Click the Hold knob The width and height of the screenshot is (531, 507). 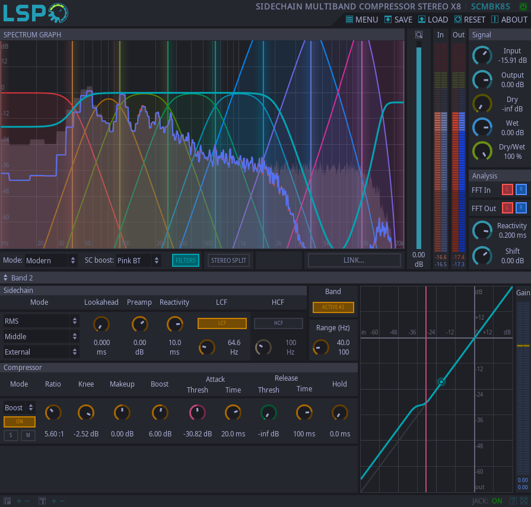pos(339,413)
